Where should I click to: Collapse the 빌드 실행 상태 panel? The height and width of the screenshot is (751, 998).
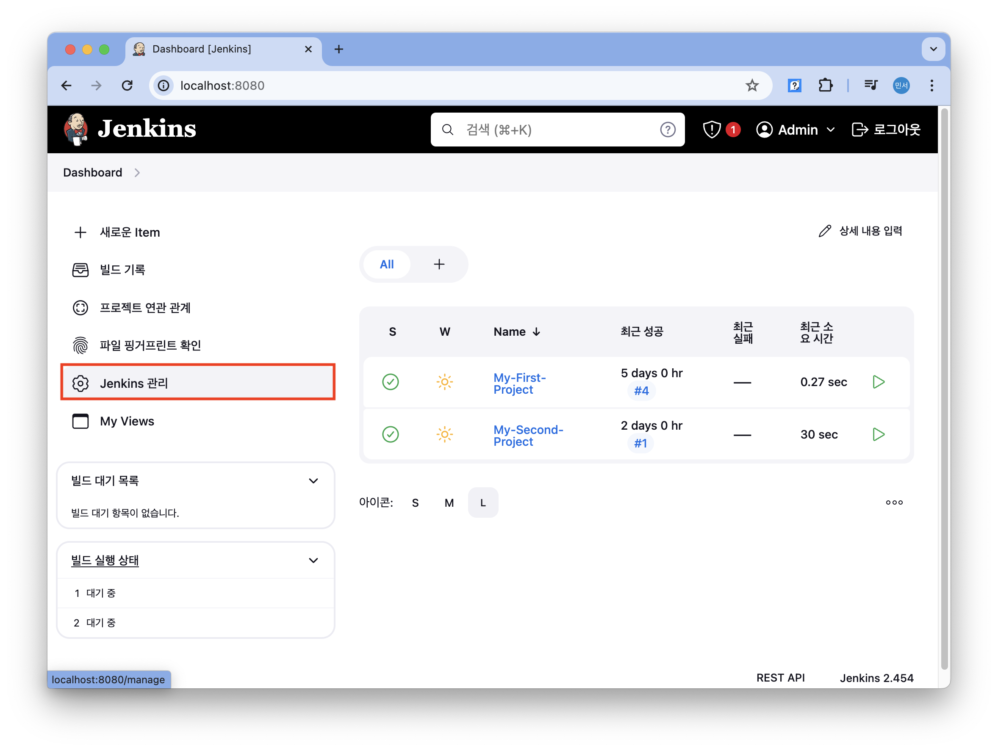tap(313, 560)
